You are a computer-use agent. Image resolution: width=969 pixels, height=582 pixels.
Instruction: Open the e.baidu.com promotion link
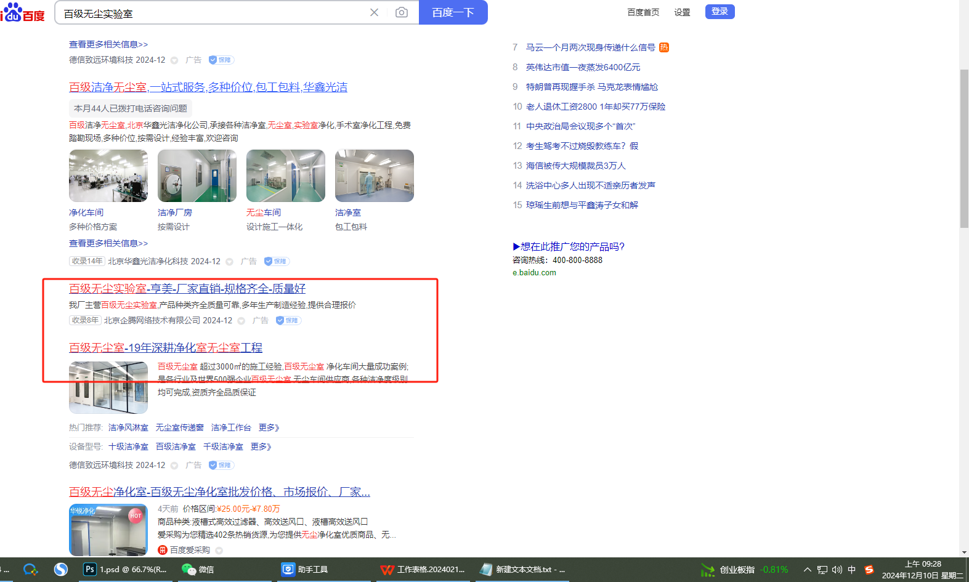534,273
